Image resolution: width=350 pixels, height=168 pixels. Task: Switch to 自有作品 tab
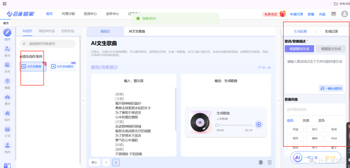[68, 31]
